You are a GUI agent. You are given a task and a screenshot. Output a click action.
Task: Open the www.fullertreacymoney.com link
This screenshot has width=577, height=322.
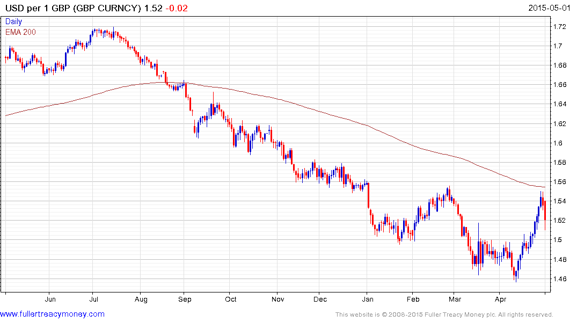[x=52, y=314]
